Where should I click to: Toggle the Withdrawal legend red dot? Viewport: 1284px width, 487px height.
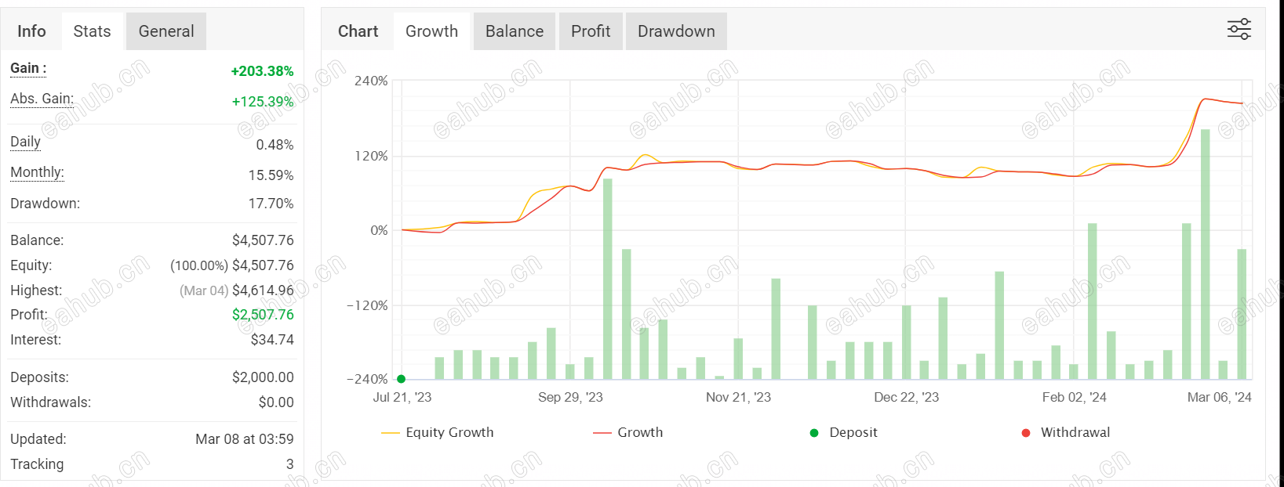pyautogui.click(x=1026, y=433)
